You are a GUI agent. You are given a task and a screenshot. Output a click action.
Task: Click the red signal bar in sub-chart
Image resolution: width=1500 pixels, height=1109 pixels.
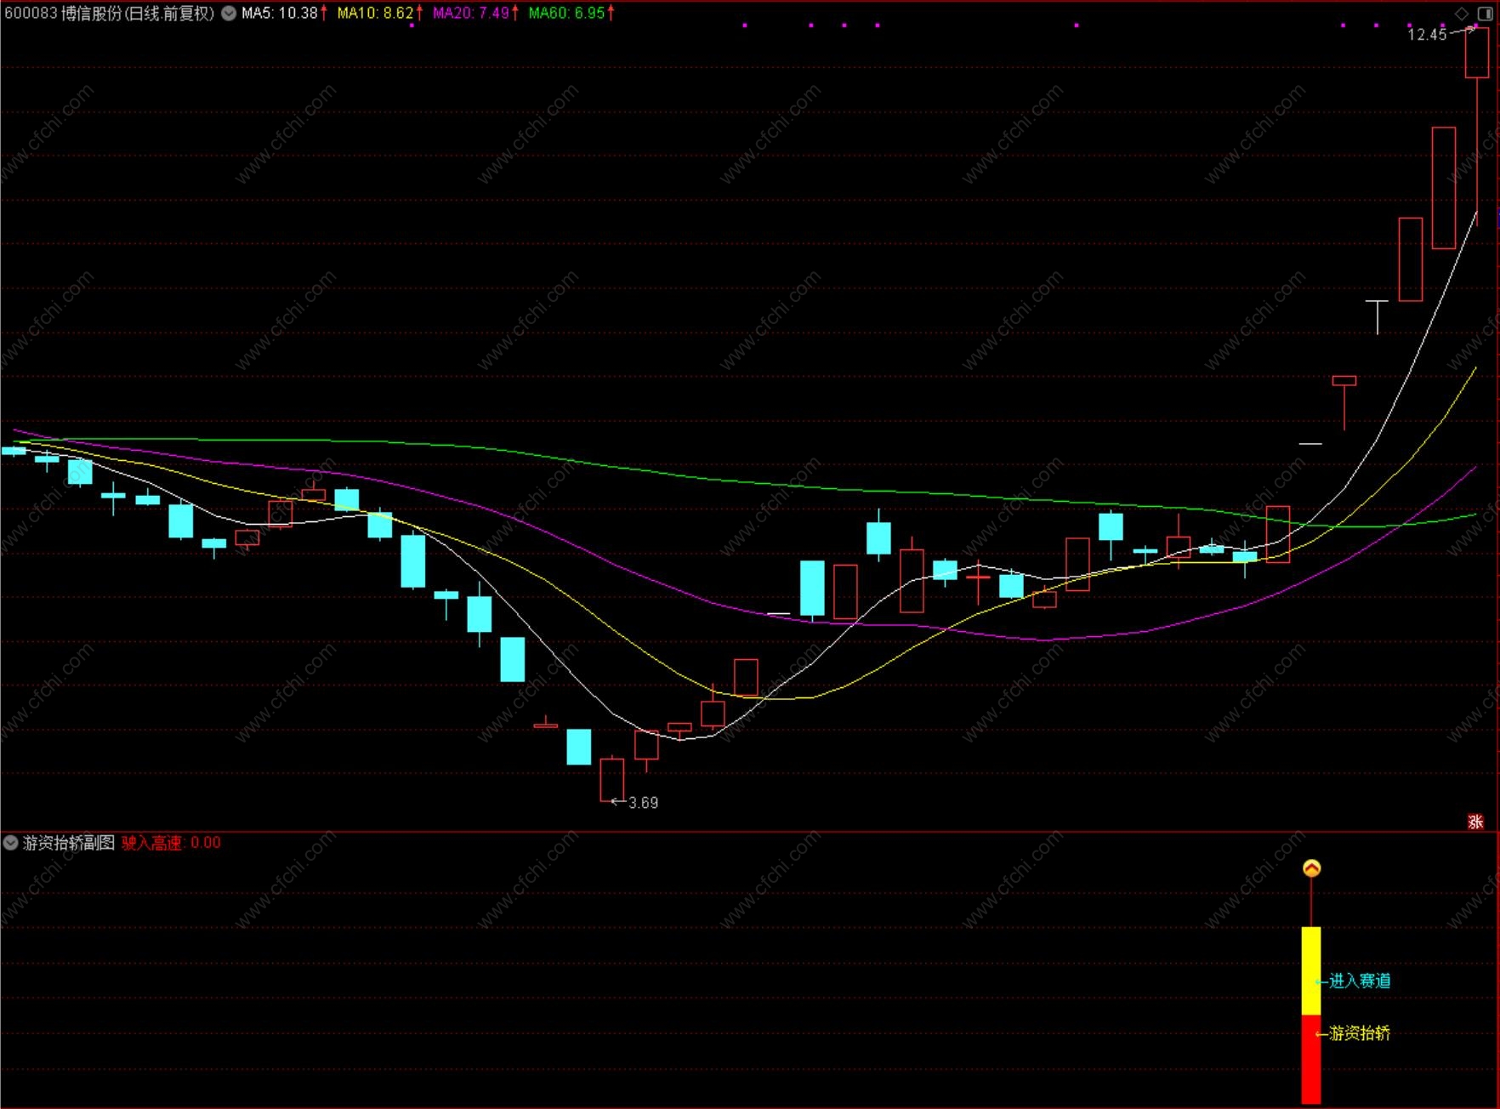(1311, 1060)
